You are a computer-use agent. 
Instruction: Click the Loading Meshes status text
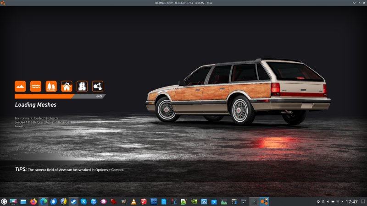tap(35, 105)
